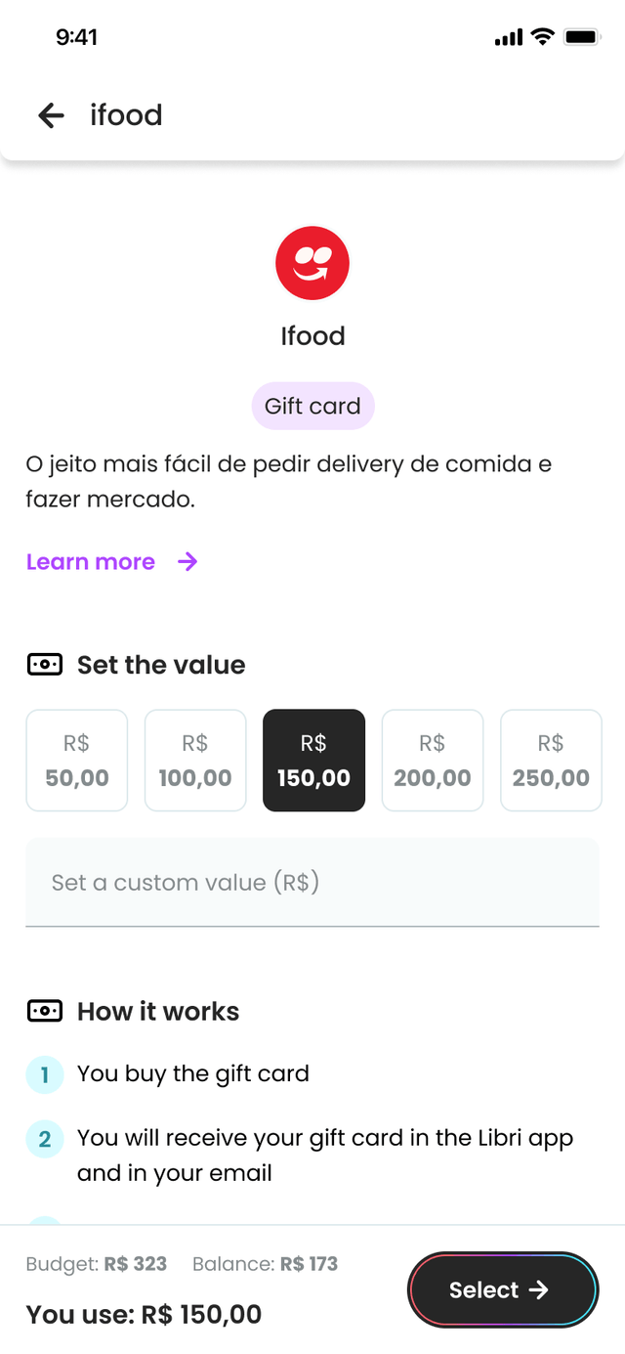Tap the step 1 number badge
625x1354 pixels.
click(x=45, y=1075)
